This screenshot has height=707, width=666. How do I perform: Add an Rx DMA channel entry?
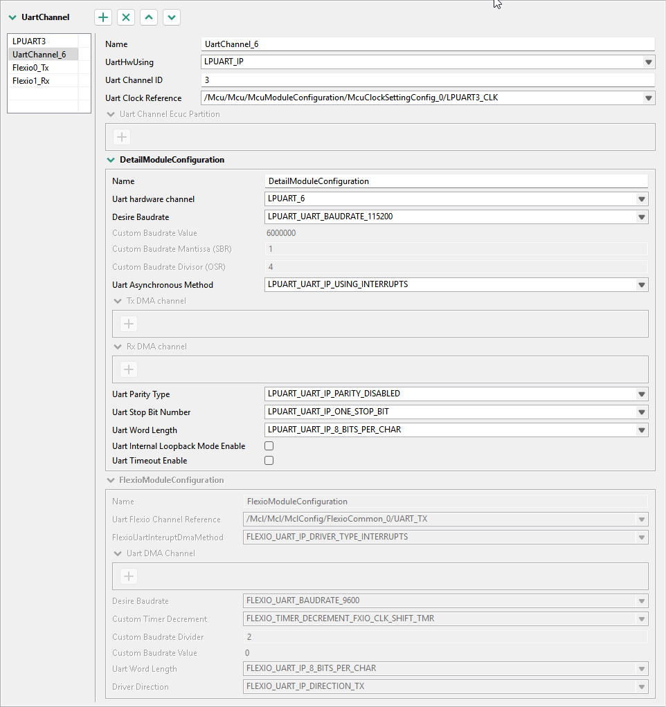(129, 369)
